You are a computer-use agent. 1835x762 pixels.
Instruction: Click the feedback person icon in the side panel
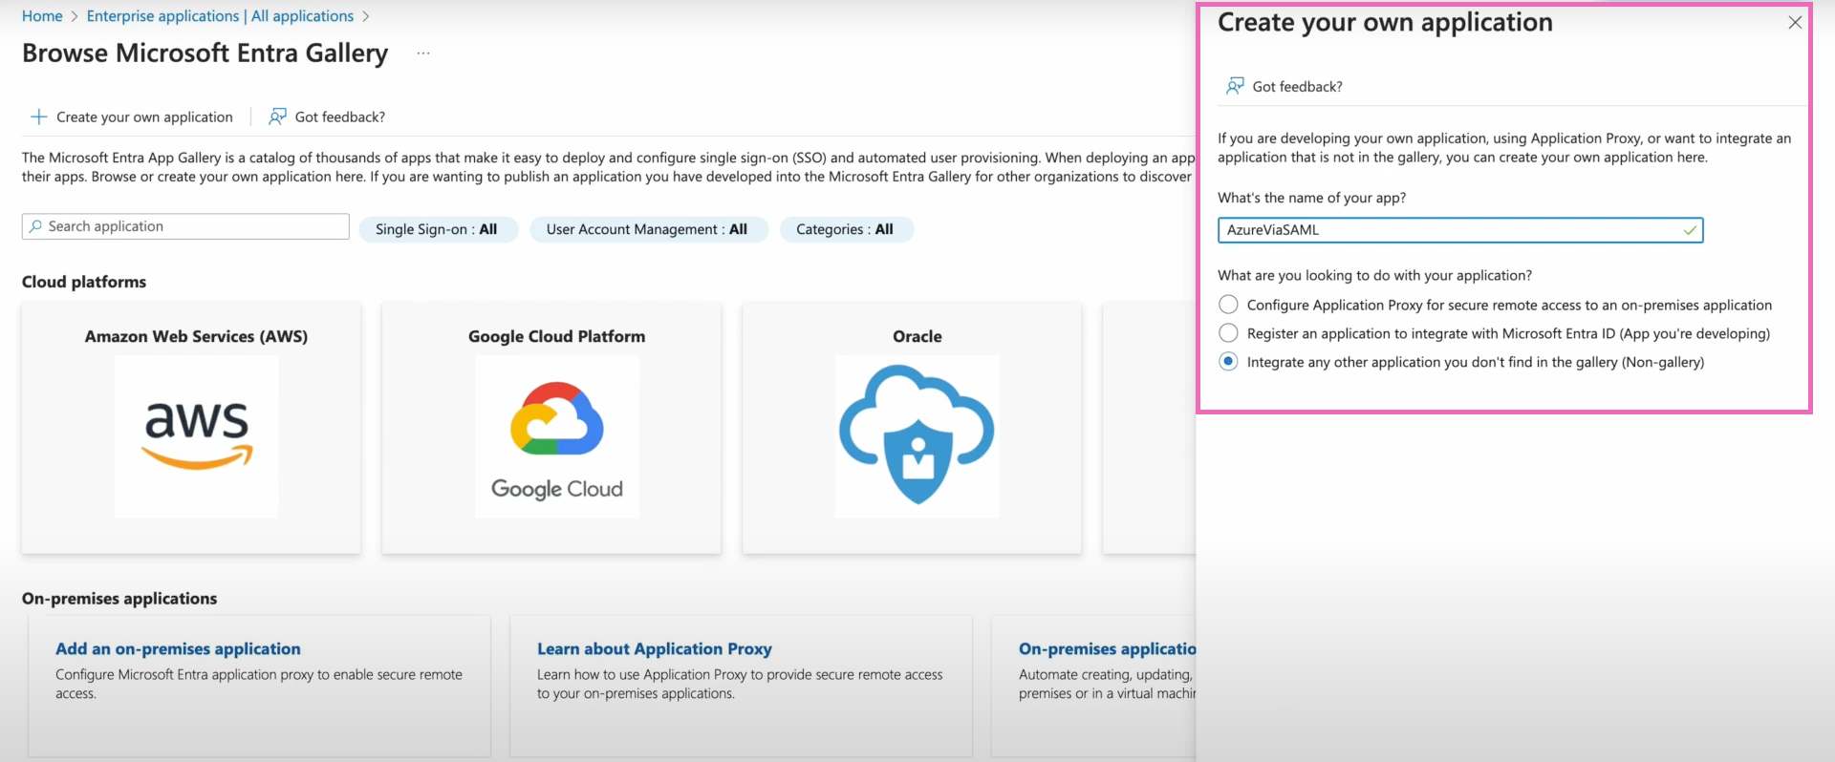tap(1235, 86)
